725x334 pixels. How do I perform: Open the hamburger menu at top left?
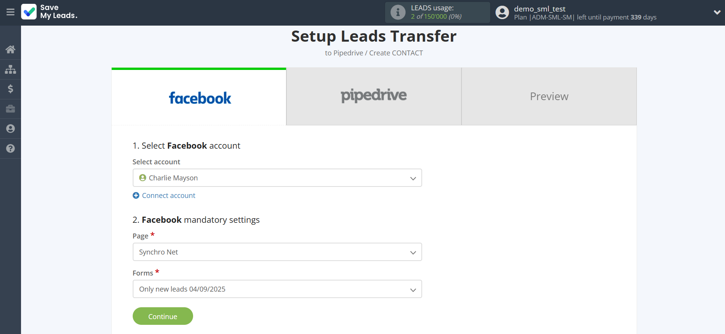10,12
